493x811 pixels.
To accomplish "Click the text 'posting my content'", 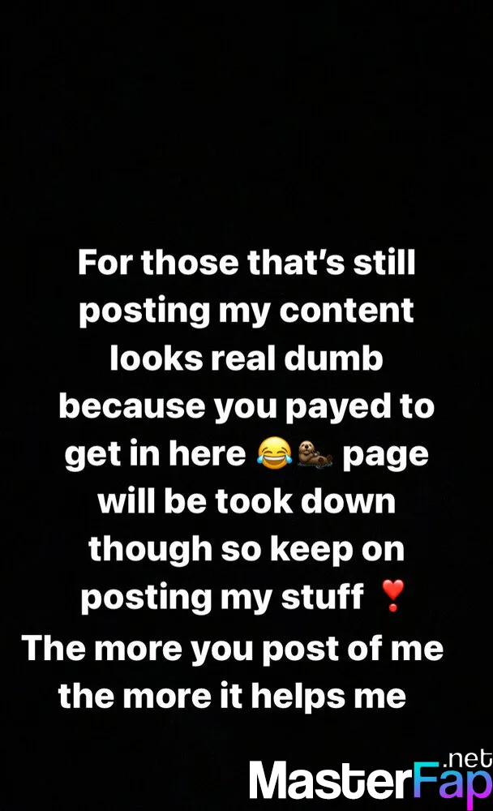I will click(246, 312).
